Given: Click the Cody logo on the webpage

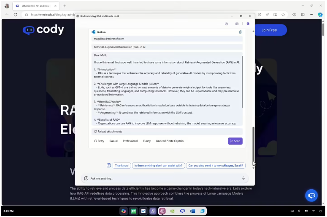Looking at the screenshot, I should tap(43, 30).
